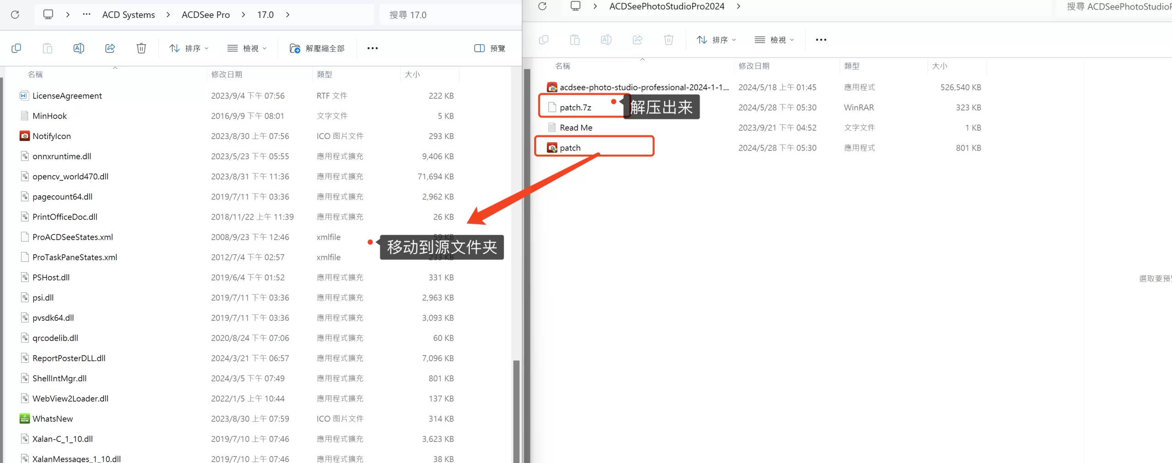Click ACD Systems in the breadcrumb path
The height and width of the screenshot is (463, 1172).
click(128, 15)
